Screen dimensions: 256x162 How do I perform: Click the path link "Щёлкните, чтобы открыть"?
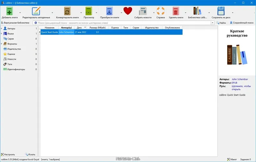(241, 88)
